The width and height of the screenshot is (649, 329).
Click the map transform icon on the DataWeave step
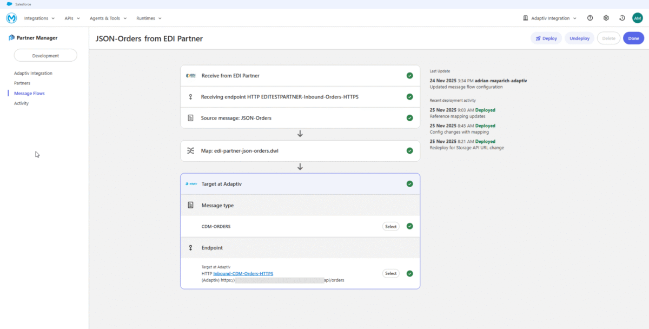(x=190, y=150)
